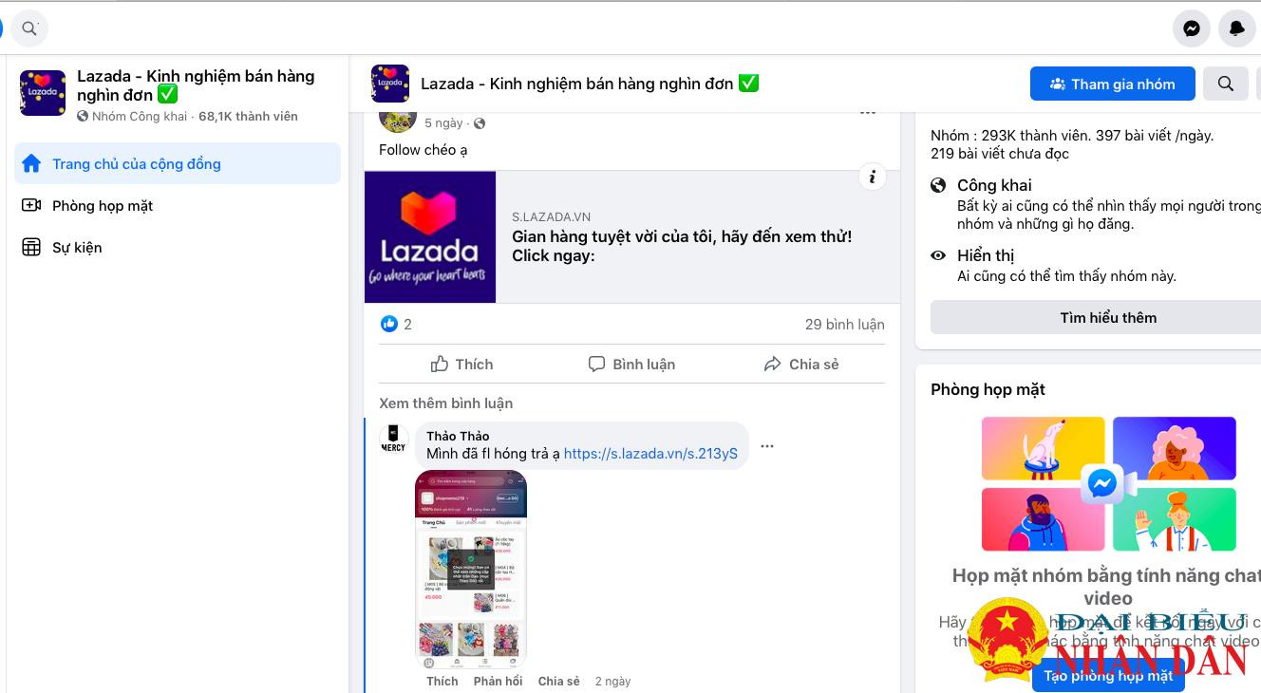The image size is (1261, 693).
Task: Click Phản hồi under the comment
Action: (x=499, y=681)
